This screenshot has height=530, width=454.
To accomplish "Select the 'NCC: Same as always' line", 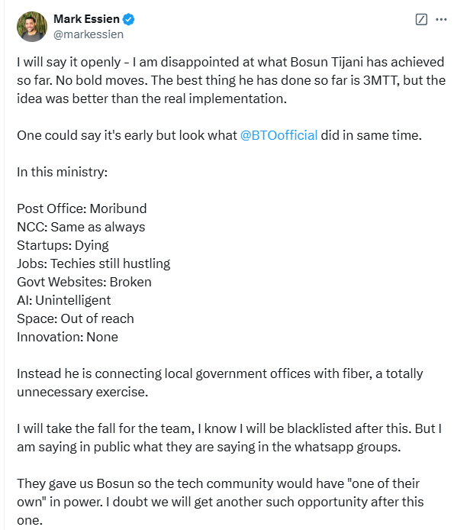I will 81,227.
